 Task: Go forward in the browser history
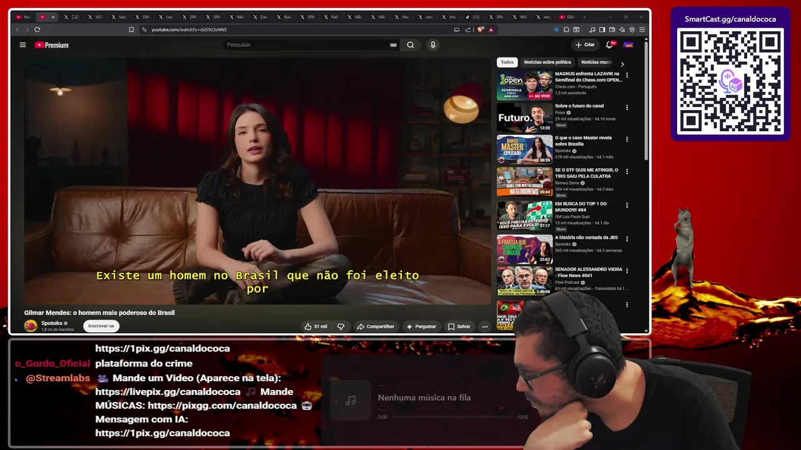pyautogui.click(x=26, y=29)
